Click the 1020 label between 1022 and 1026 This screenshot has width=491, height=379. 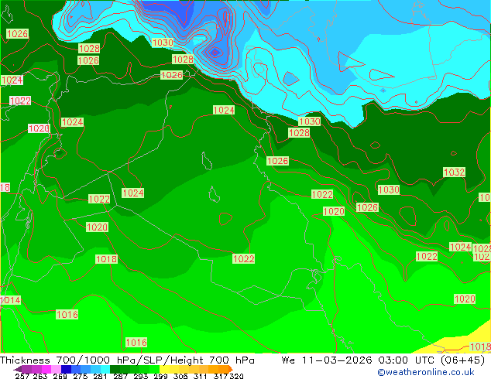pos(334,211)
